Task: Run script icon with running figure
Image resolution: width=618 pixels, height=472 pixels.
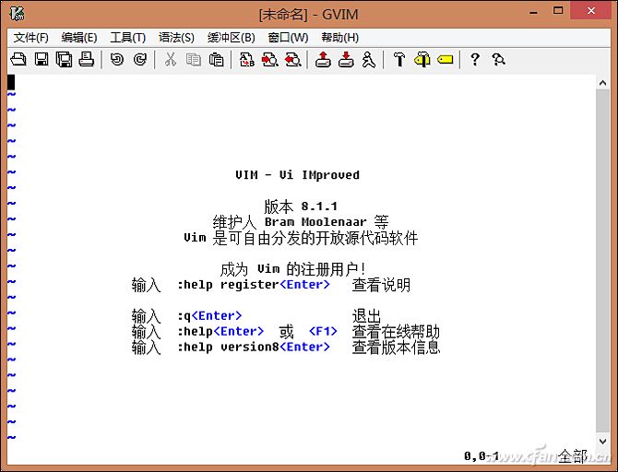Action: tap(369, 60)
